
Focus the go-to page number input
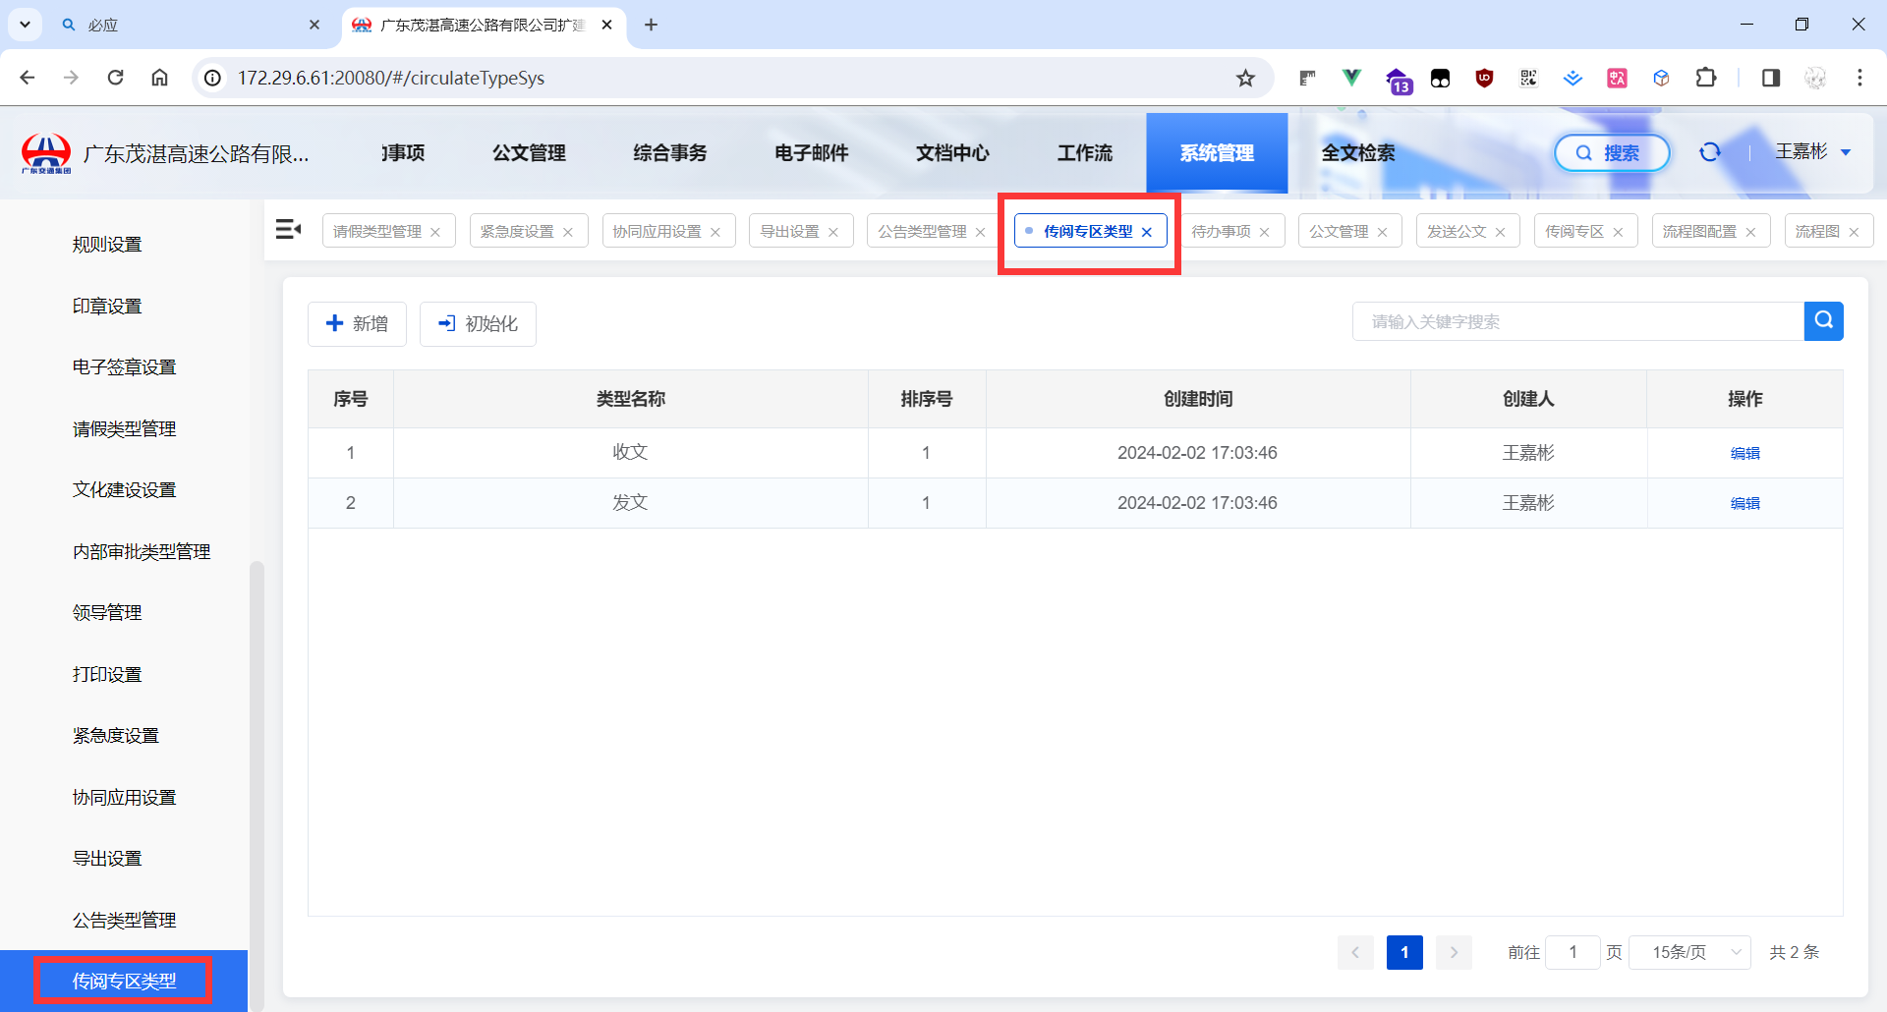click(1572, 952)
